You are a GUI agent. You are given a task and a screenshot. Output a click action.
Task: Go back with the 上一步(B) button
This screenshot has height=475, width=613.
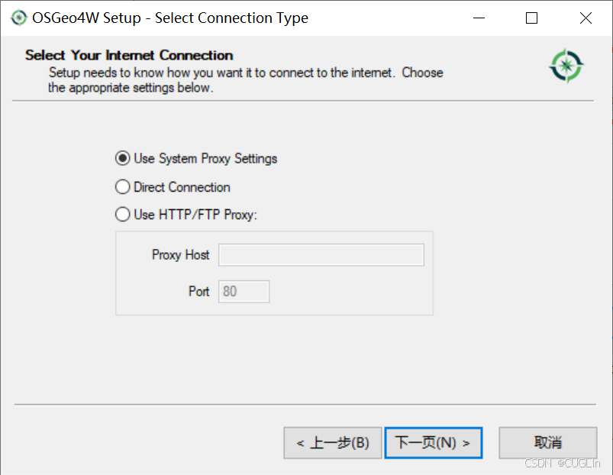[333, 443]
